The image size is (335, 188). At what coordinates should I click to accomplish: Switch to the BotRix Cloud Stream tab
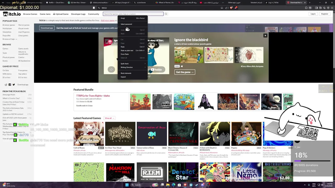tap(55, 3)
